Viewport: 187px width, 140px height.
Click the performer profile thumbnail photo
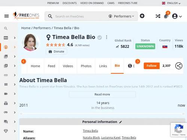[31, 42]
